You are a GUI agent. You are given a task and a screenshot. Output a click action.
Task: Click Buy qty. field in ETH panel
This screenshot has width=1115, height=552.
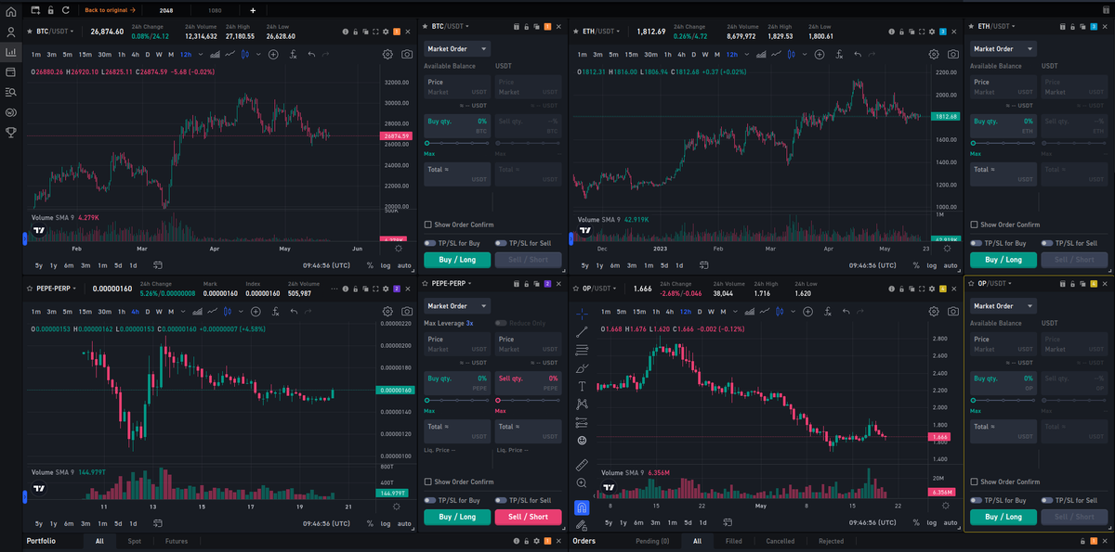pos(1003,125)
